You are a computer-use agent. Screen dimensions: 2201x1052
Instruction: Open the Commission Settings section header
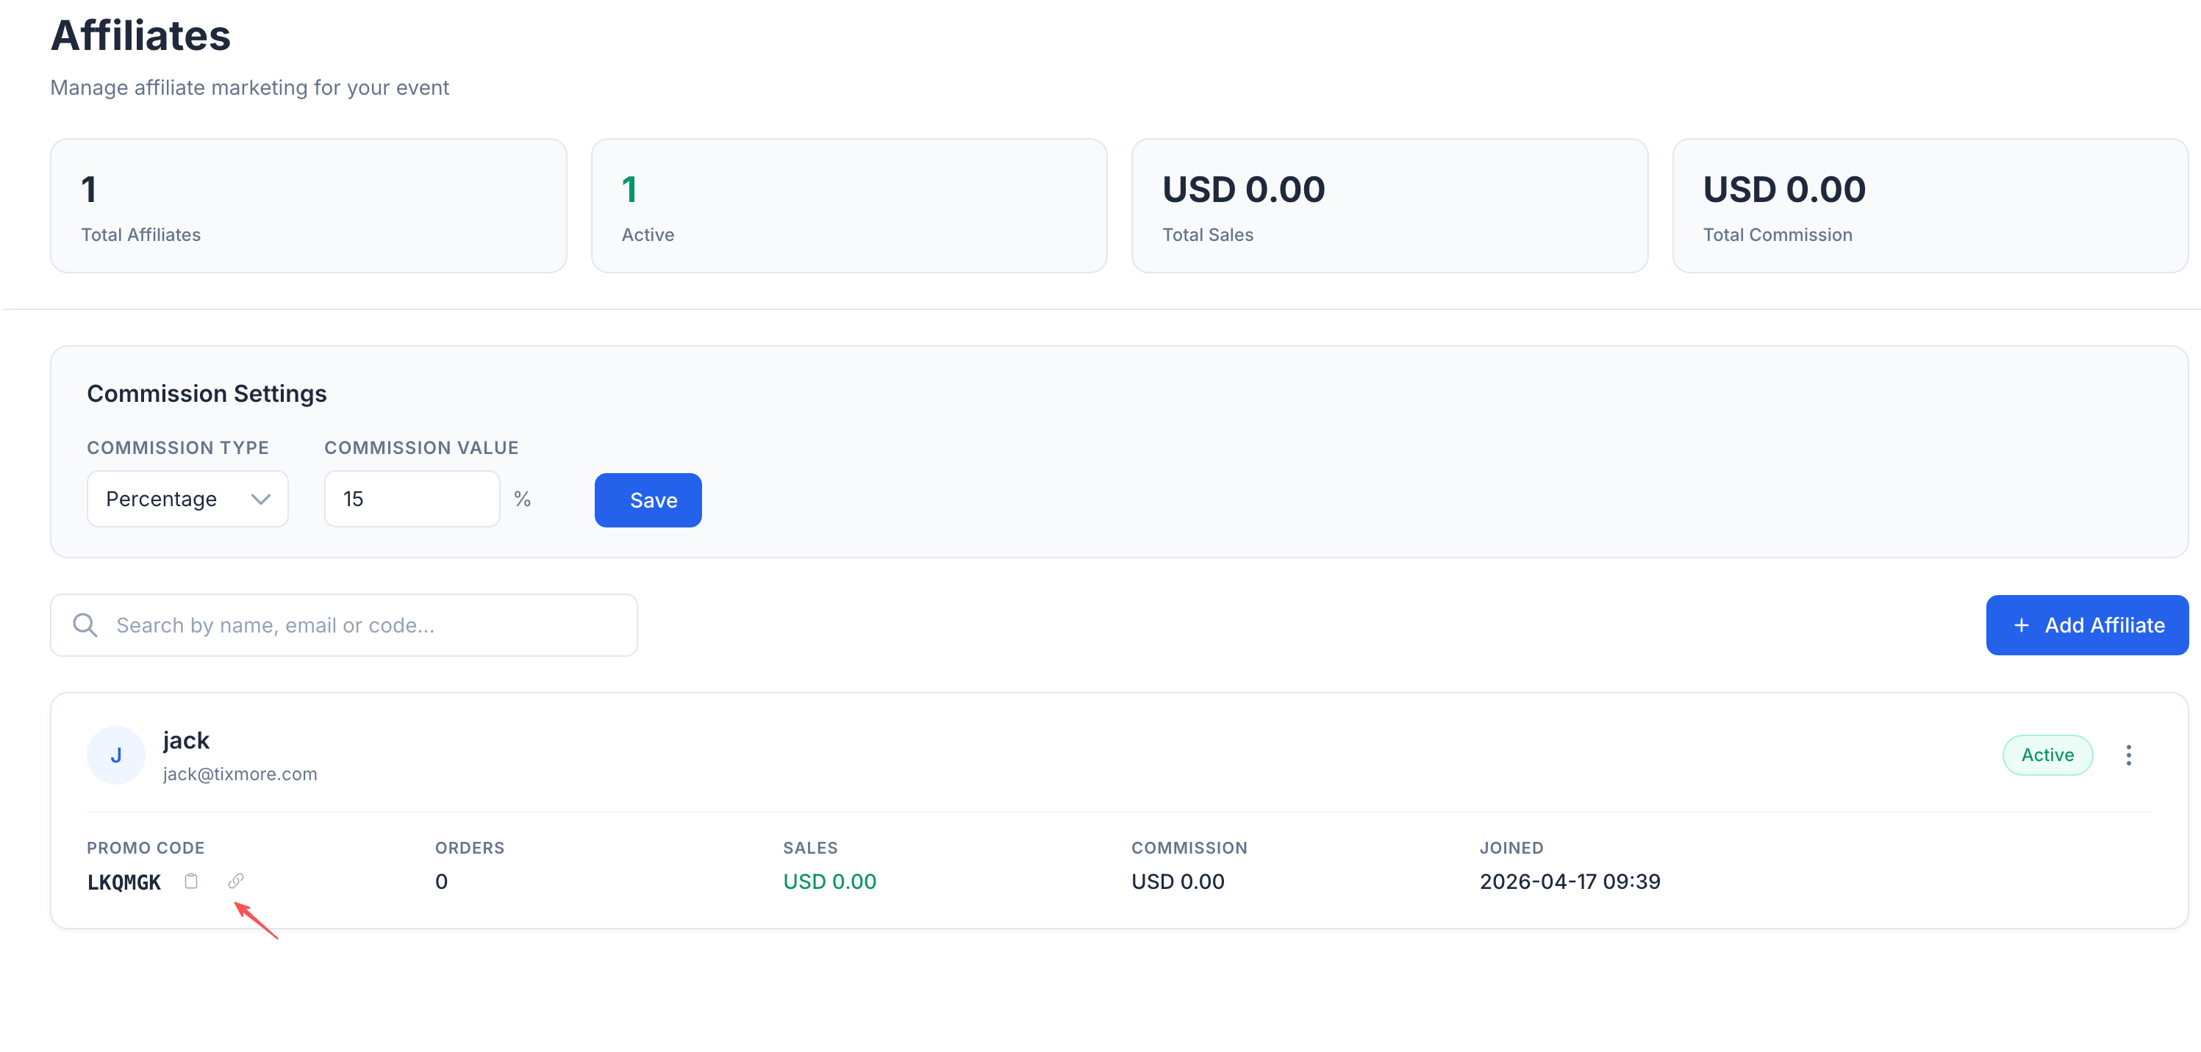pyautogui.click(x=207, y=393)
